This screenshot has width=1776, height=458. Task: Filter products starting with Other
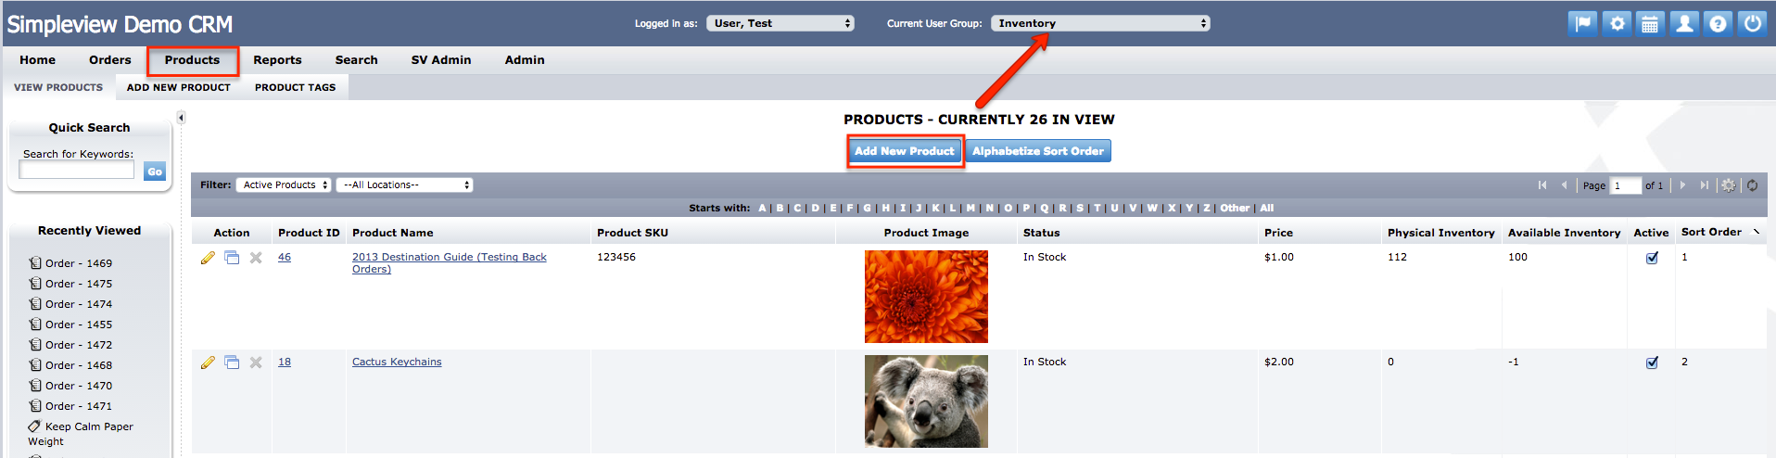pyautogui.click(x=1235, y=209)
